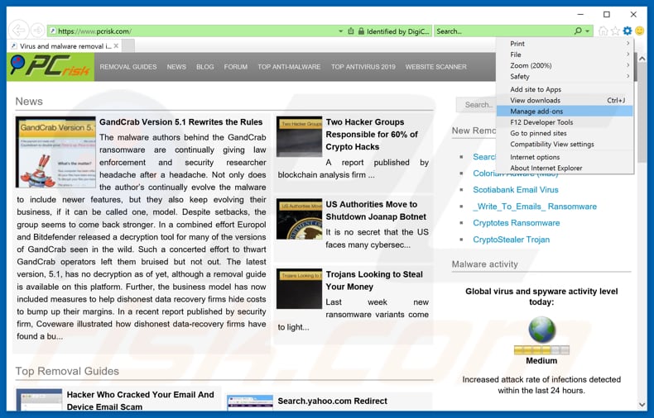Click the website sidebar Search field
The height and width of the screenshot is (418, 654).
(x=475, y=105)
